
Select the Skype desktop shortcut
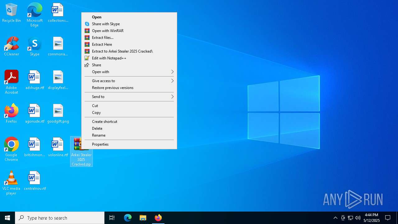(35, 47)
